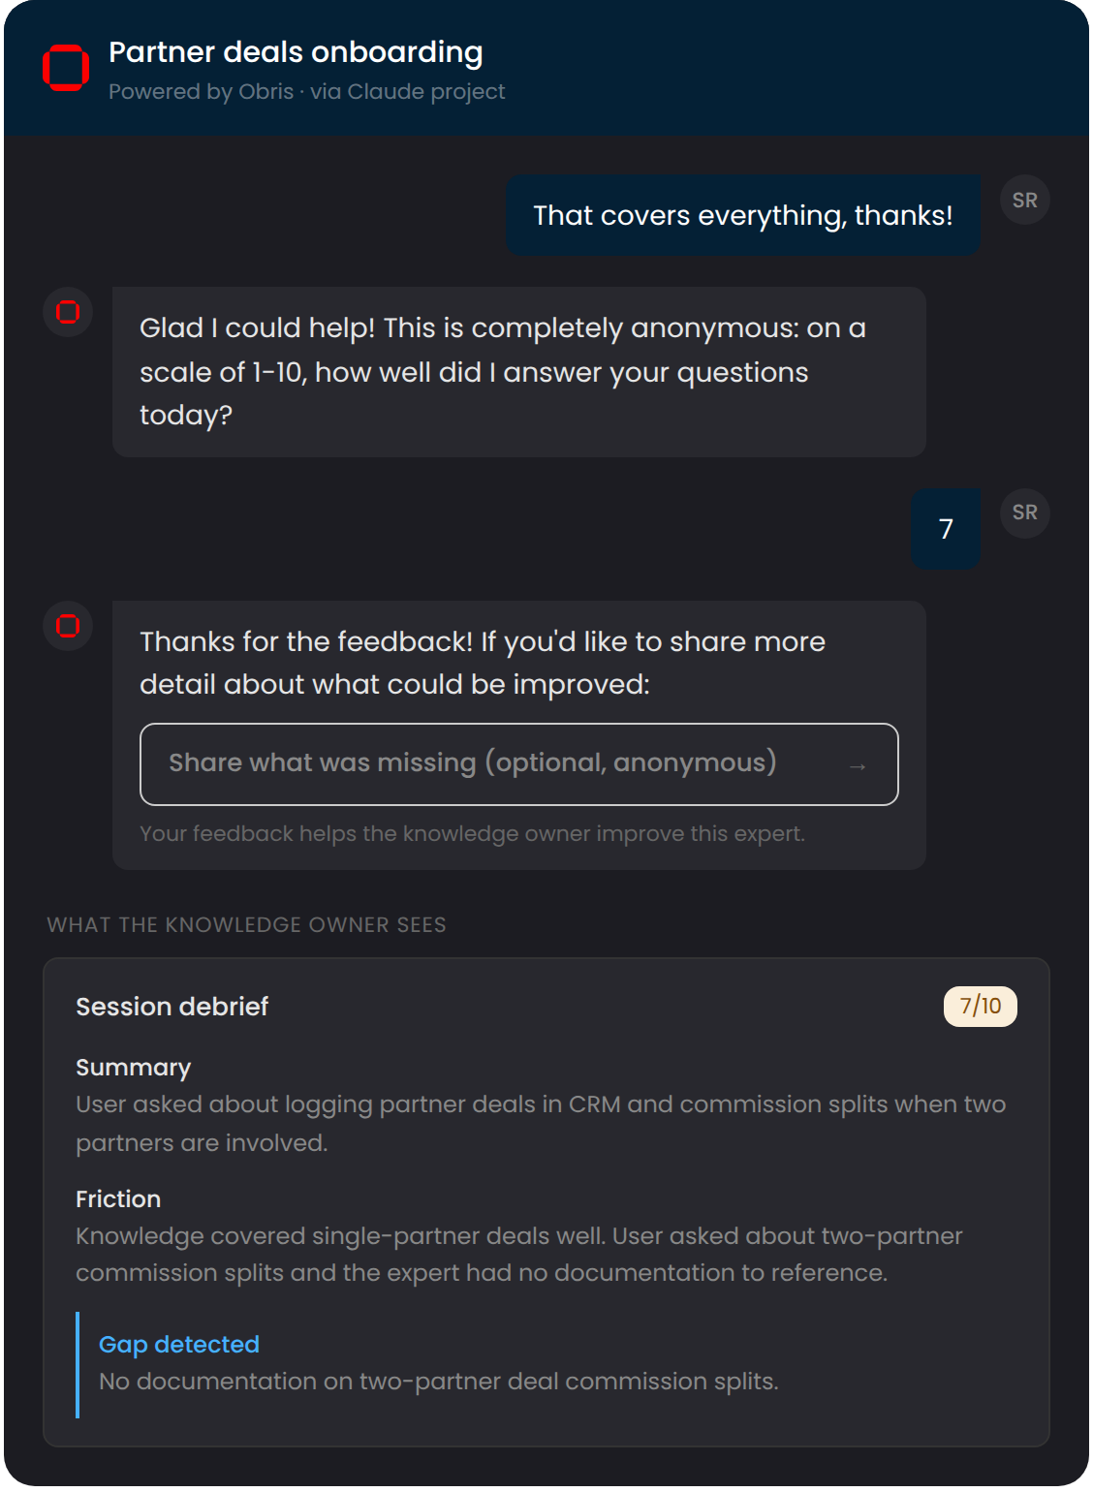Viewport: 1093px width, 1492px height.
Task: Select the bot avatar beside the first reply
Action: 66,312
